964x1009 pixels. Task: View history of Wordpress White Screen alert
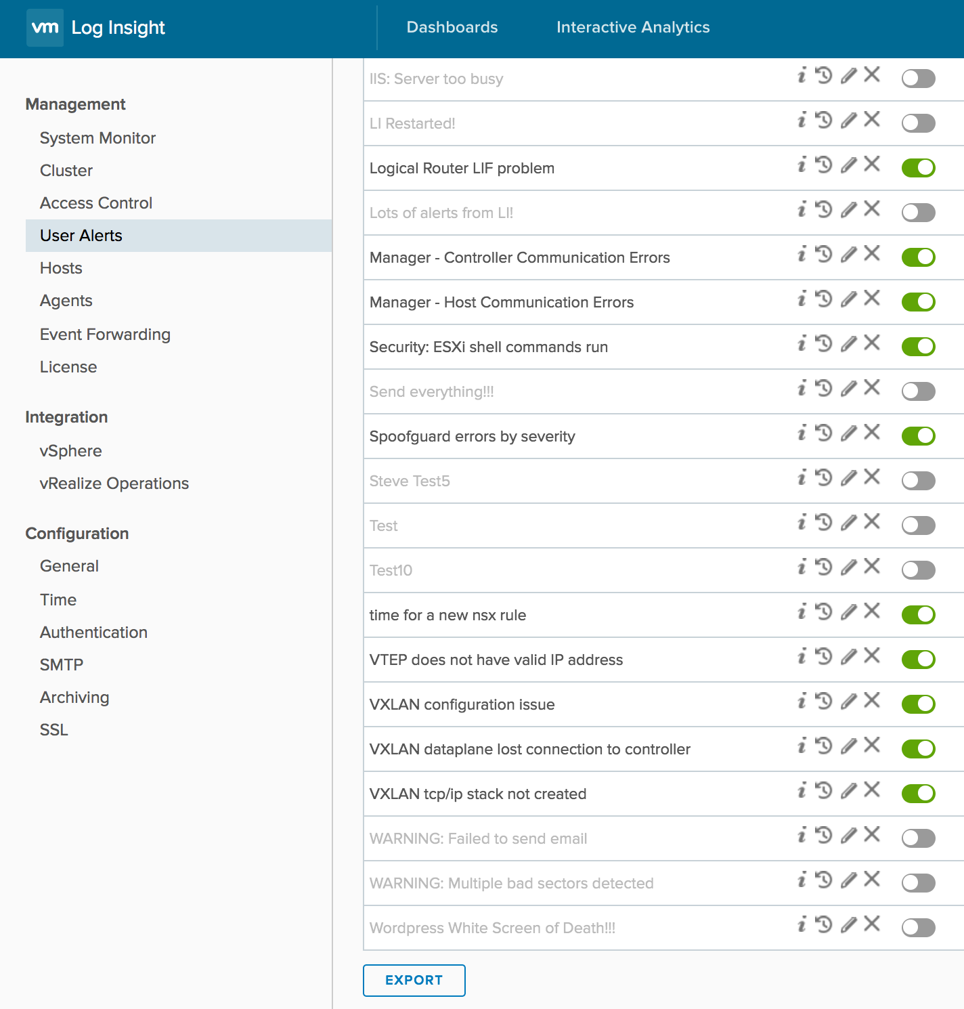click(x=823, y=924)
